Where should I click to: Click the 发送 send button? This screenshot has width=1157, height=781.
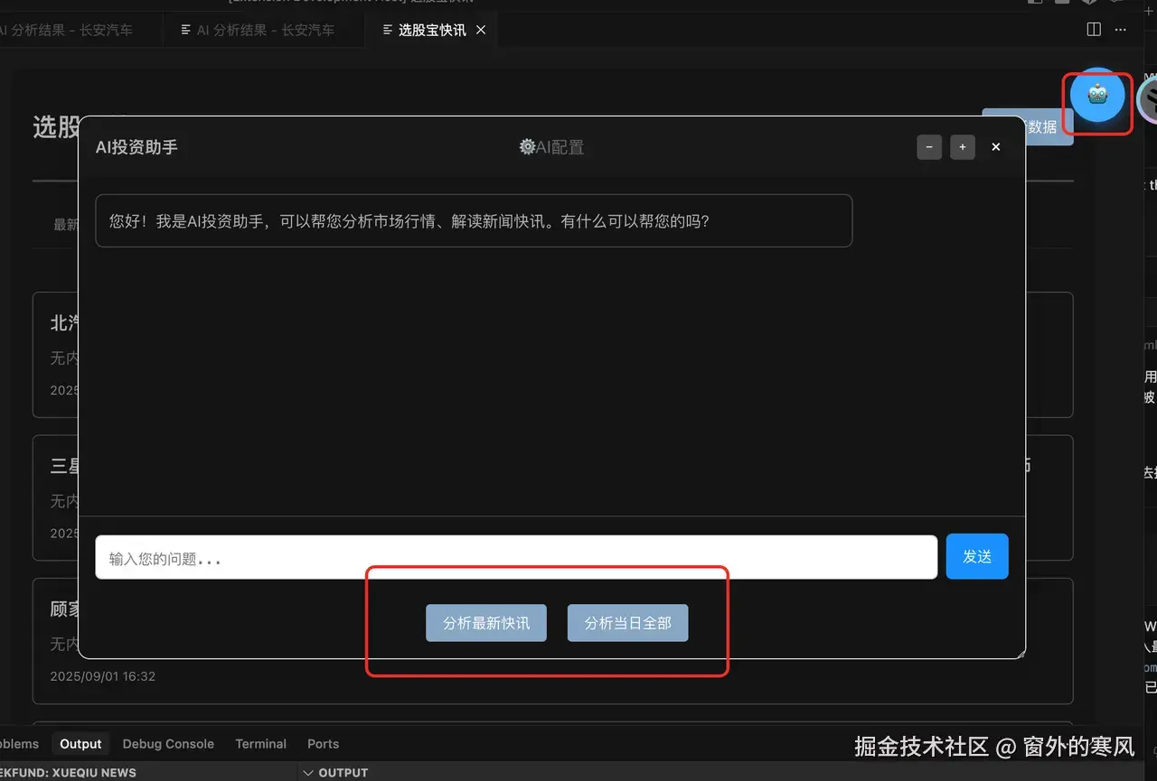pos(977,556)
